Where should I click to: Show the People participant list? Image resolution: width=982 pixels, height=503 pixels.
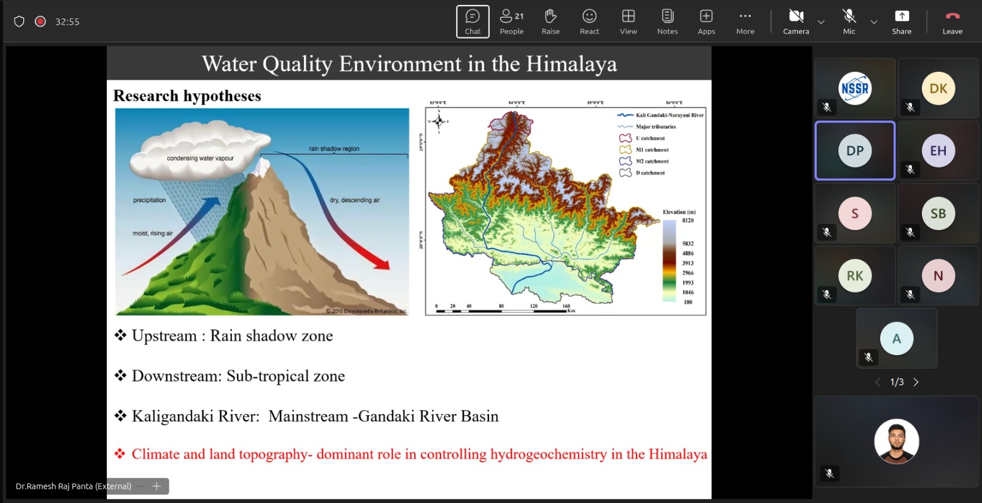511,21
